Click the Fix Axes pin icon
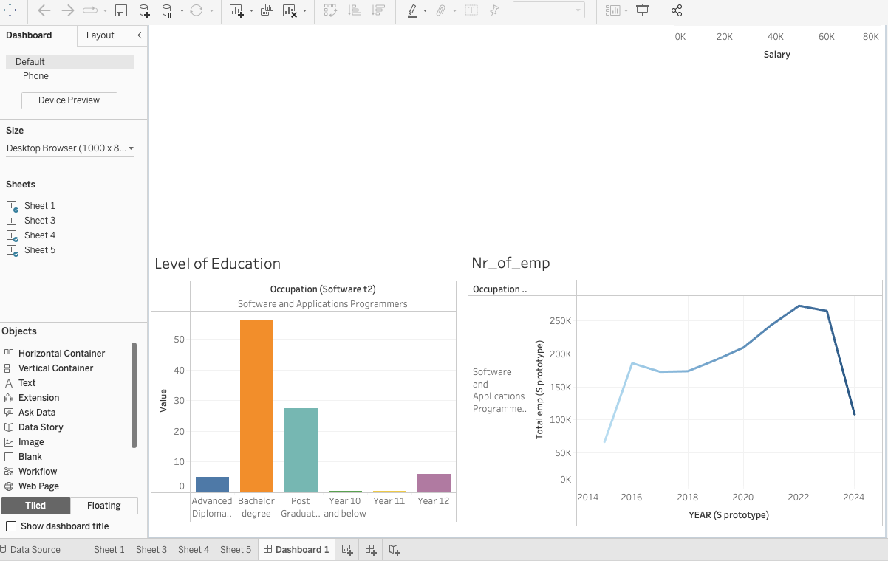The height and width of the screenshot is (561, 888). tap(494, 10)
